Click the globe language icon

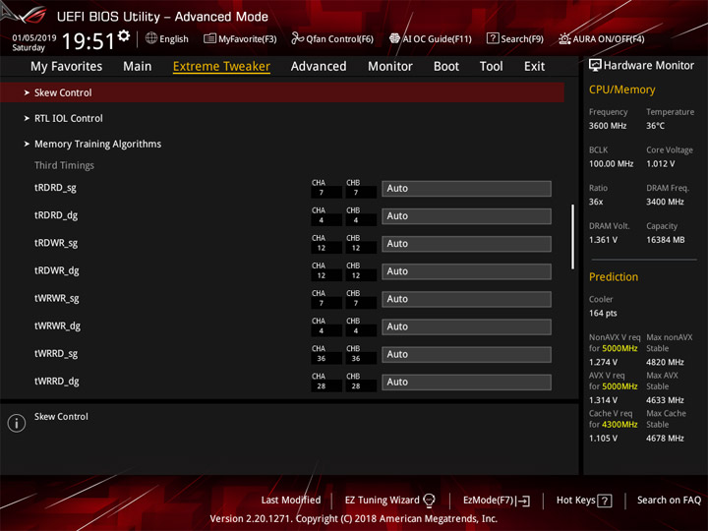151,38
